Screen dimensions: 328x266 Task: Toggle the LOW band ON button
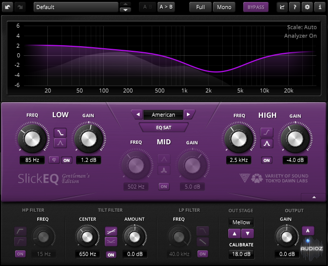(x=67, y=160)
